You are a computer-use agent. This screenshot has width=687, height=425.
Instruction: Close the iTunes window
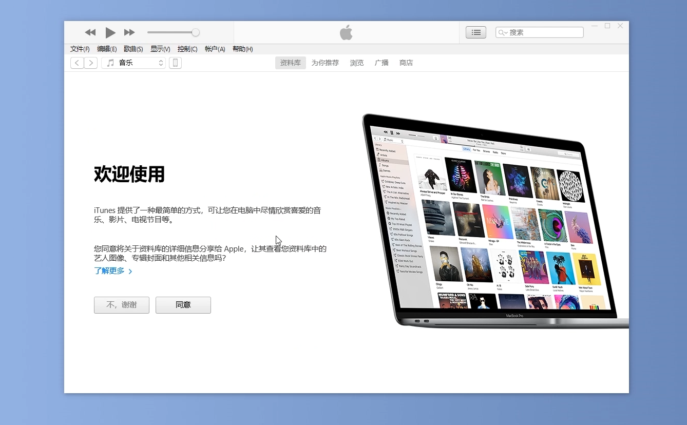[620, 26]
